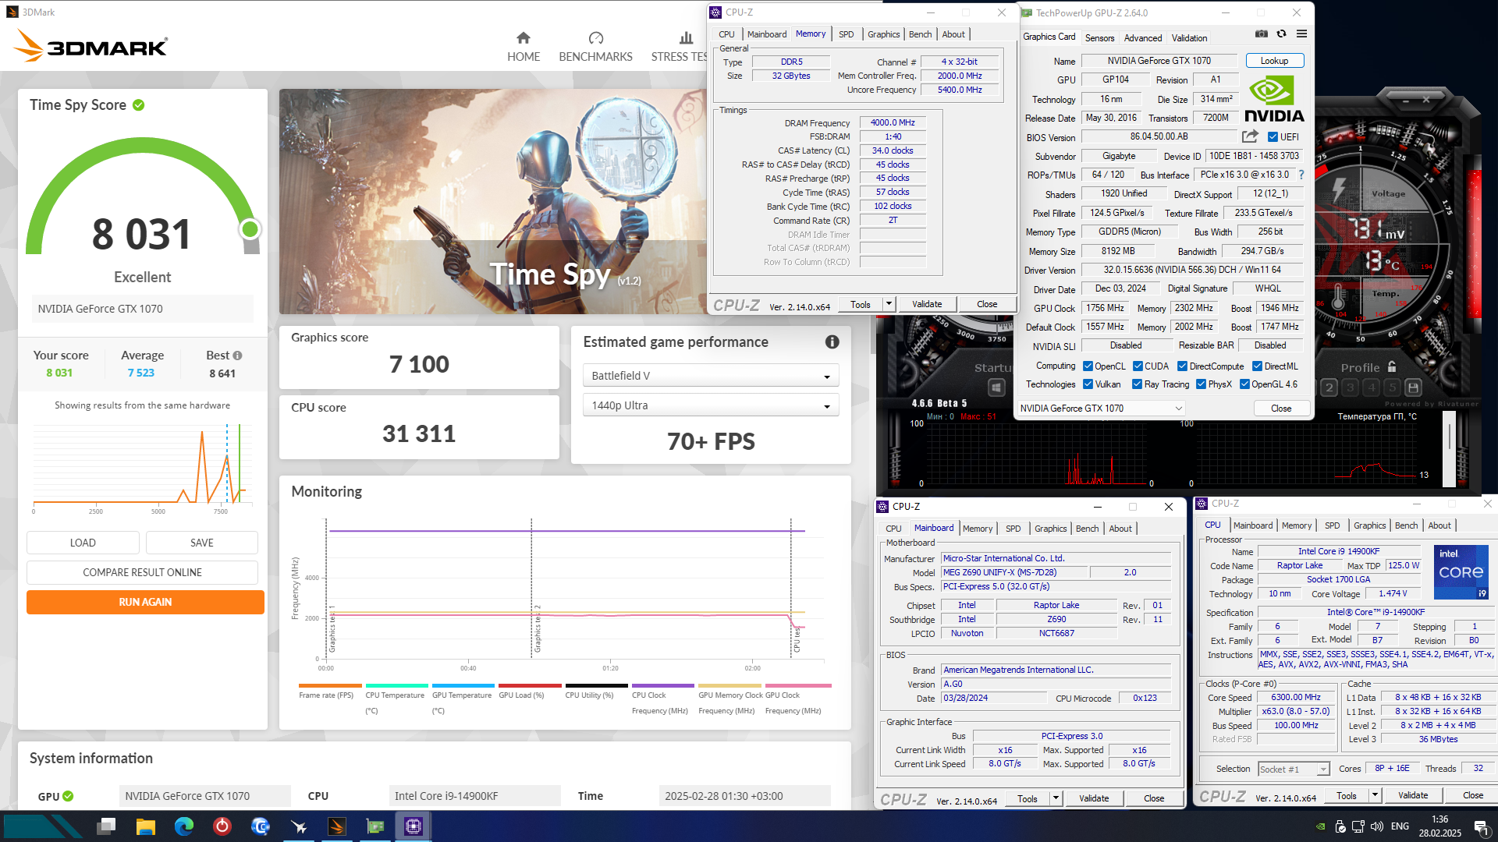This screenshot has height=842, width=1498.
Task: Select Afterburner profile slot 2
Action: pyautogui.click(x=1329, y=387)
